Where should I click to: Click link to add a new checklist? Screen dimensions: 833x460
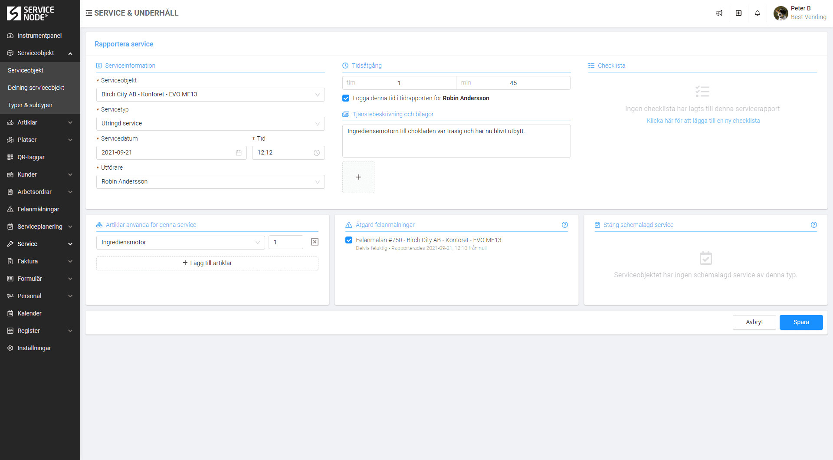pyautogui.click(x=703, y=121)
